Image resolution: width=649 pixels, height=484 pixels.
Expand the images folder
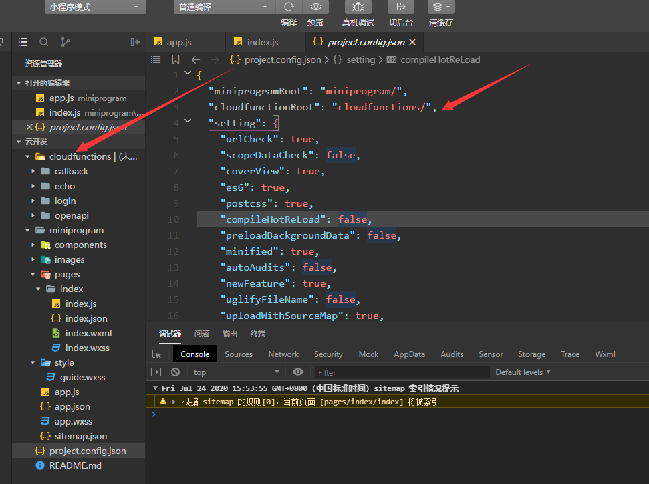pyautogui.click(x=33, y=259)
